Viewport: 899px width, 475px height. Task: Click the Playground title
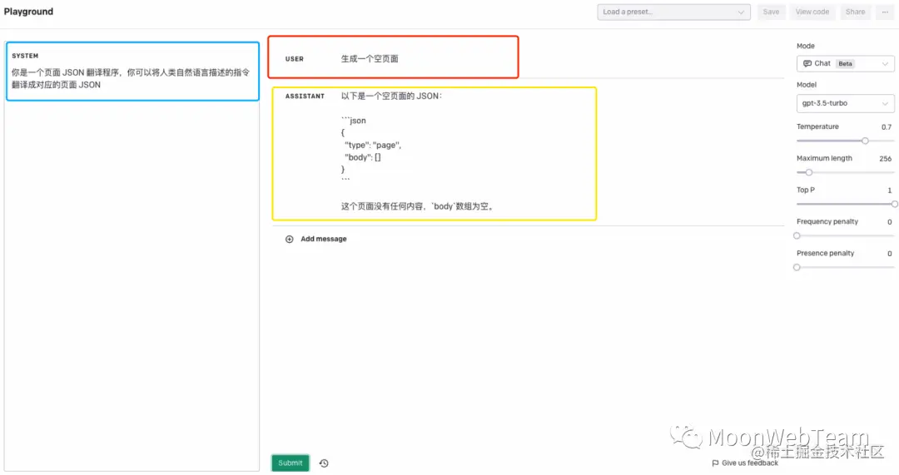[x=28, y=12]
